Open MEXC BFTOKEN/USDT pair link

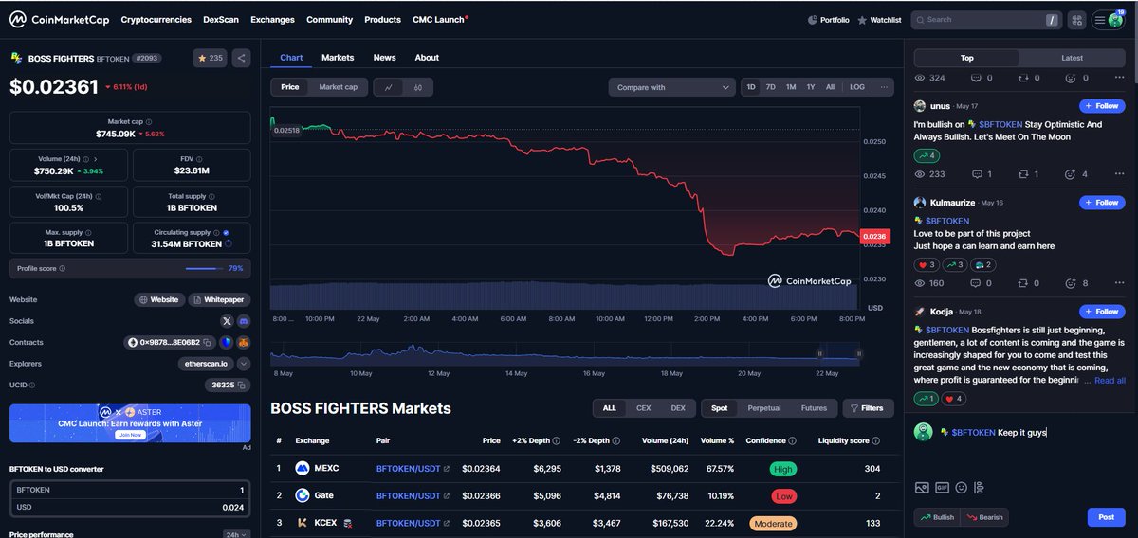413,468
